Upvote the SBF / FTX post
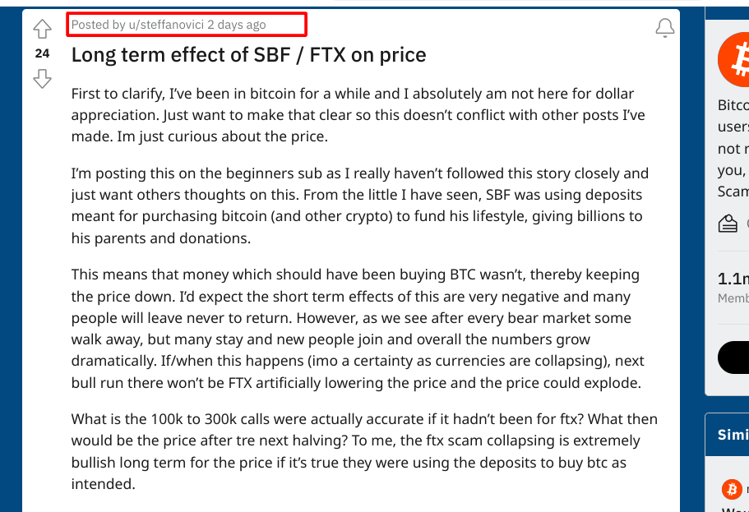The width and height of the screenshot is (749, 512). (42, 29)
